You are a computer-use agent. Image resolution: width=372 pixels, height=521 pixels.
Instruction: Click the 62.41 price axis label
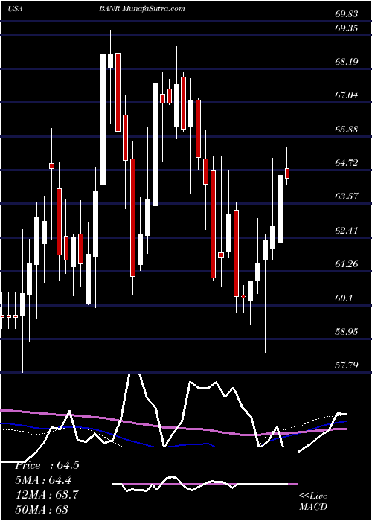click(x=347, y=230)
